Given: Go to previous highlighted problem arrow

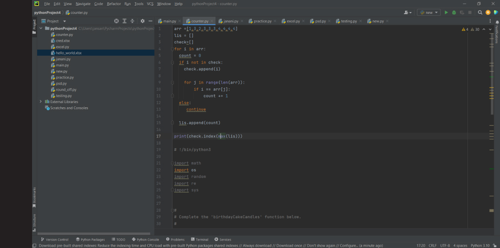Looking at the screenshot, I should coord(484,29).
